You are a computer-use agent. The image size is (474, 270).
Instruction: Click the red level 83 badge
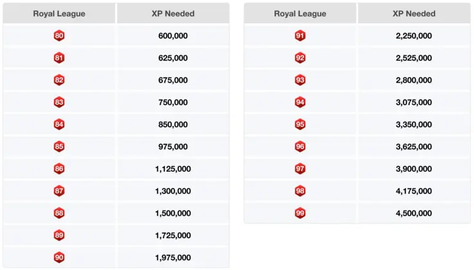59,102
